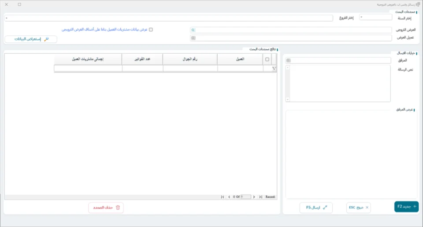423x227 pixels.
Task: Click the grid filter funnel icon
Action: 274,69
